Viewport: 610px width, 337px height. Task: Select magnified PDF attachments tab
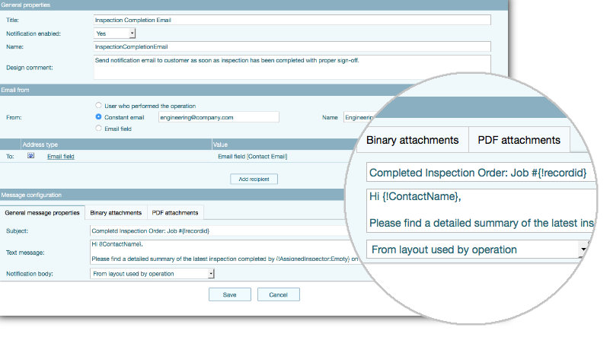519,140
